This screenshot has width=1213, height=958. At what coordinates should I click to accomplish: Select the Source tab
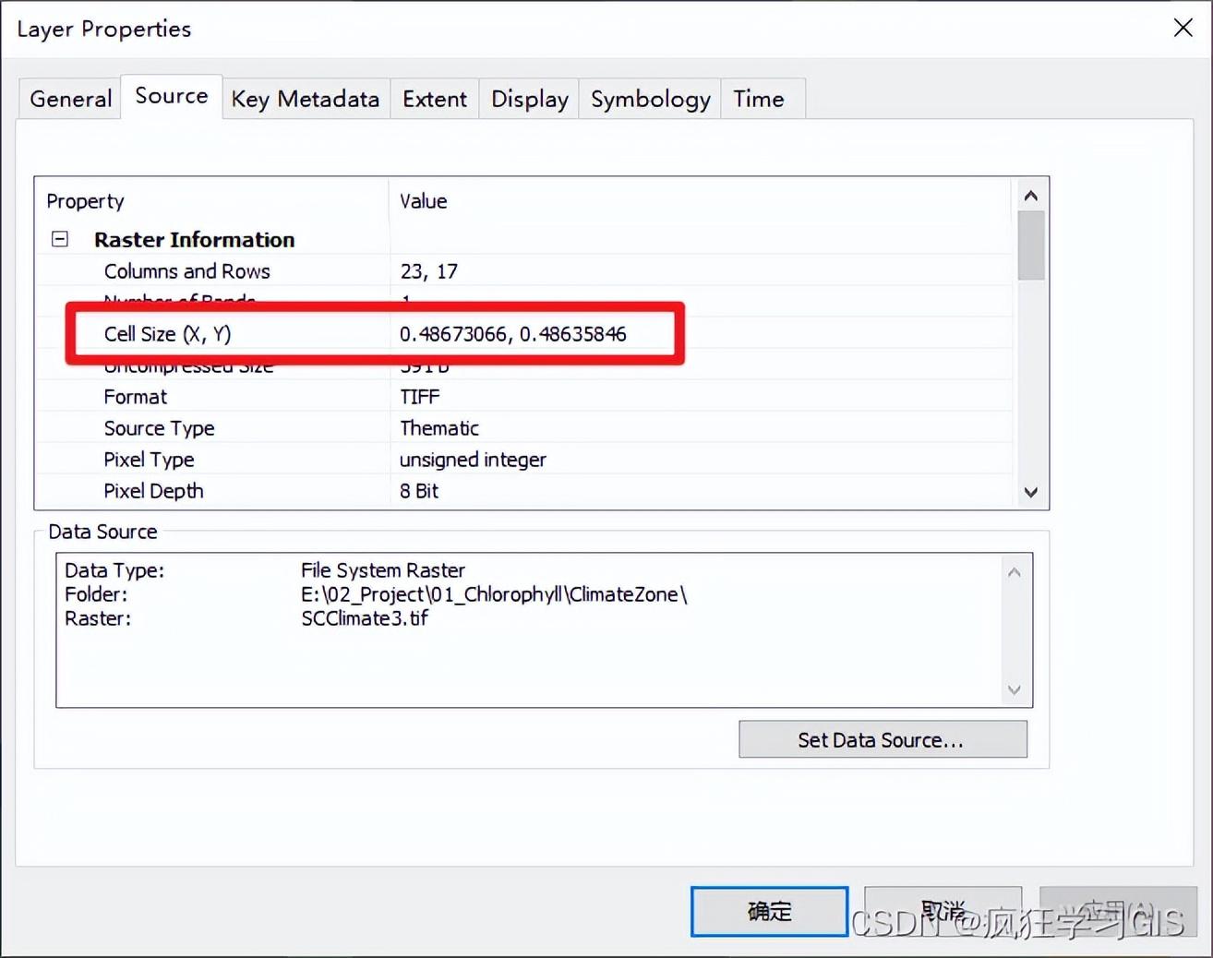point(172,96)
